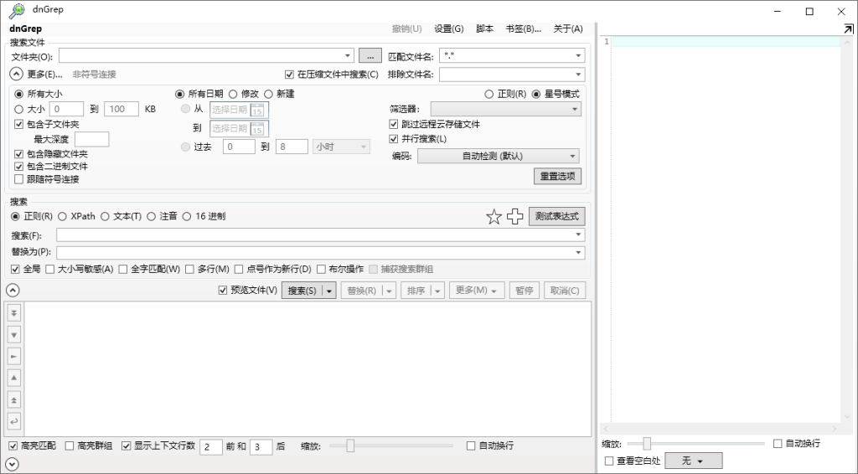Open the 编码 auto-detect encoding dropdown
This screenshot has height=474, width=858.
[498, 157]
